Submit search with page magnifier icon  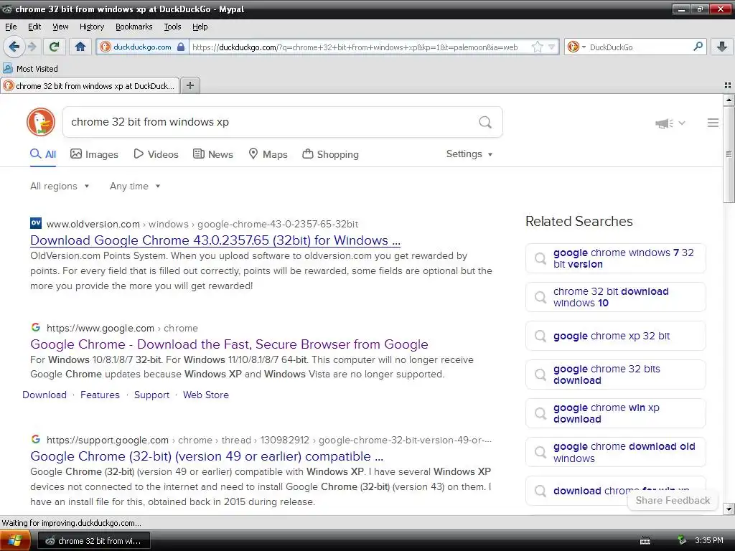[485, 122]
